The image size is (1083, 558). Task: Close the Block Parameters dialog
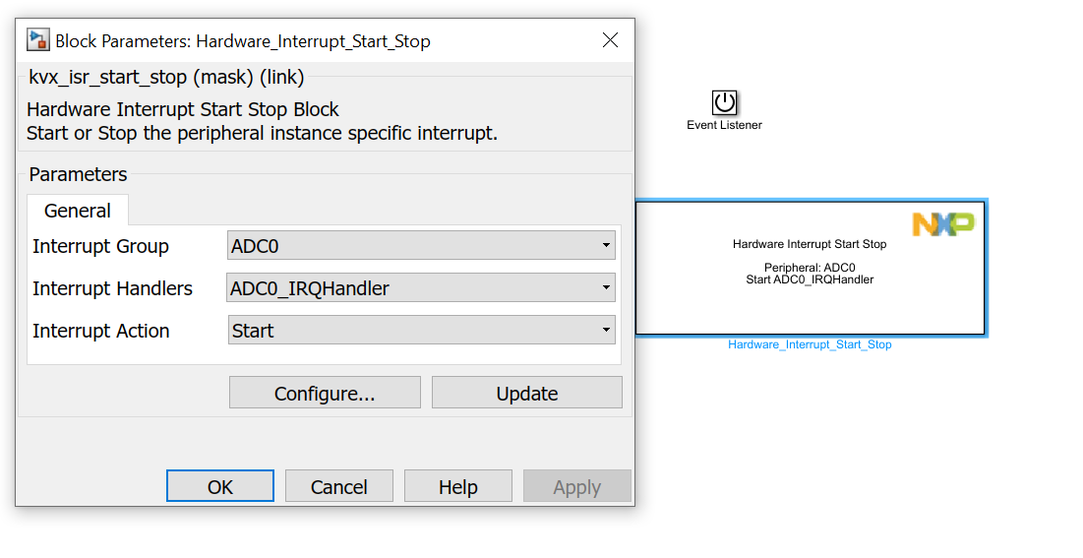point(610,40)
